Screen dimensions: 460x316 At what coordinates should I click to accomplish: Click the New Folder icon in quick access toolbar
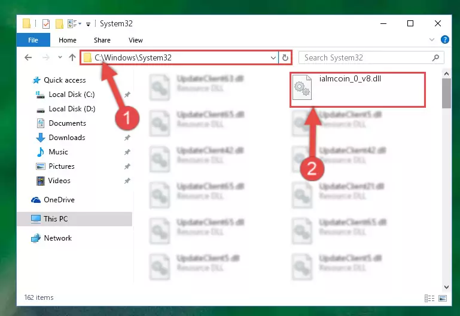[60, 24]
